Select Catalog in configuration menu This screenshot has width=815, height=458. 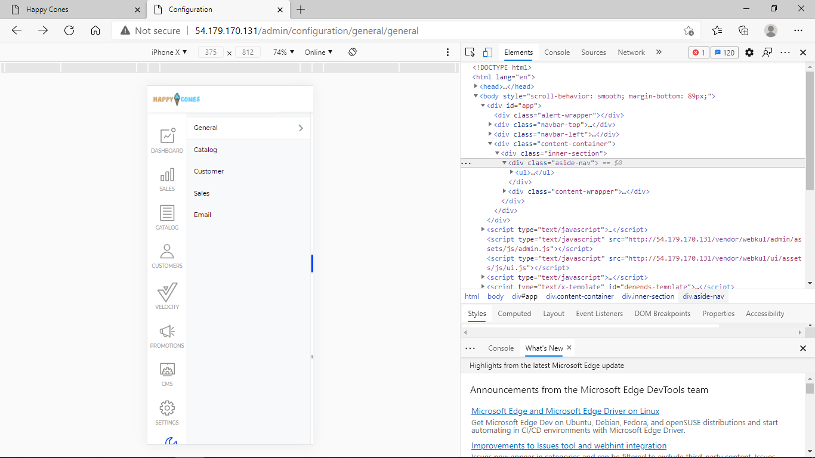coord(205,150)
